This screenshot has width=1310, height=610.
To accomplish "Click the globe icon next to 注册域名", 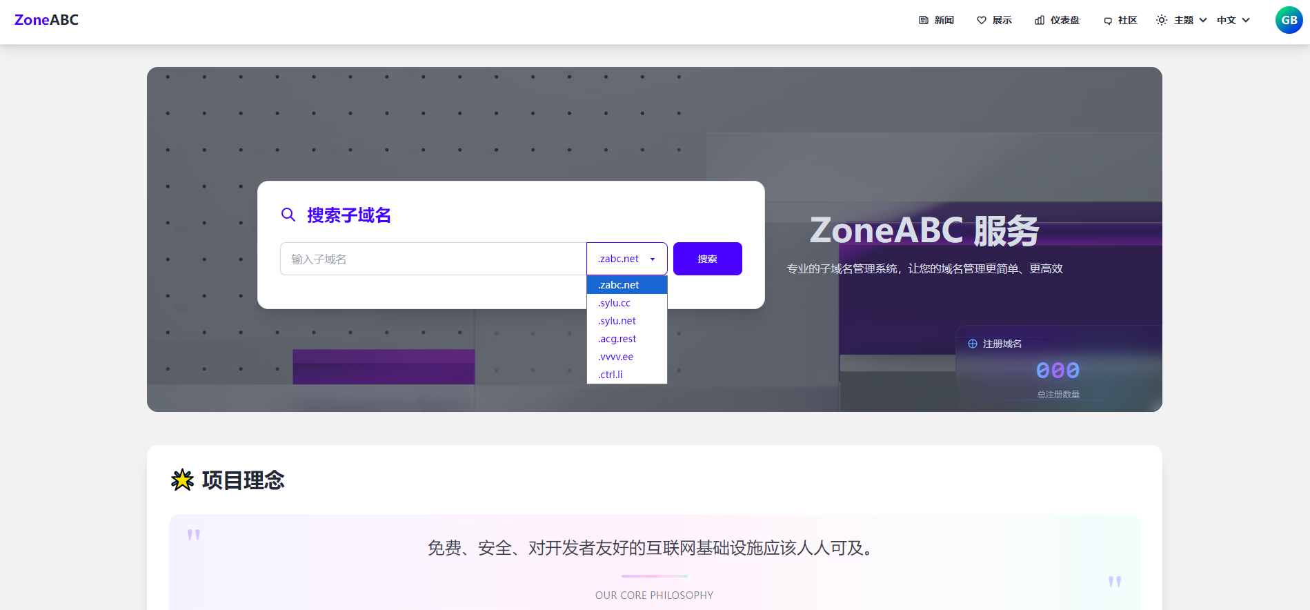I will coord(972,344).
